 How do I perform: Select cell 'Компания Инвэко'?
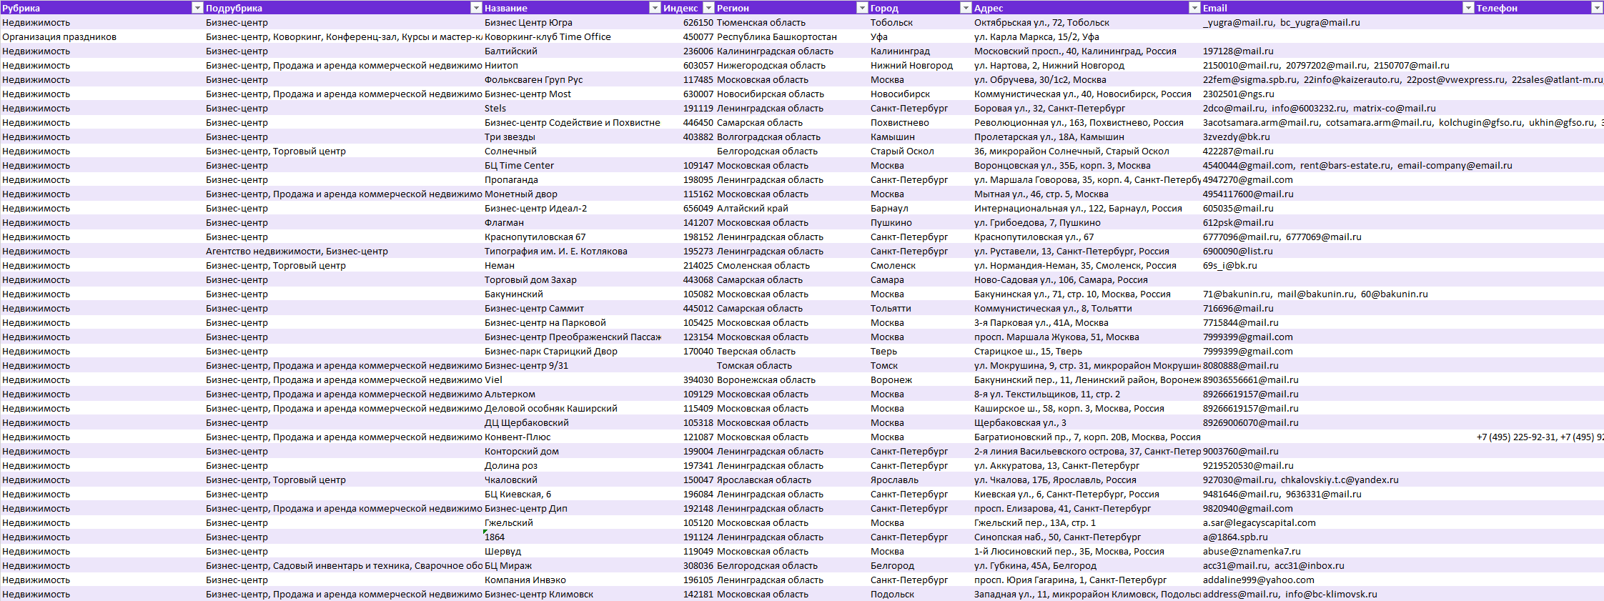coord(572,580)
